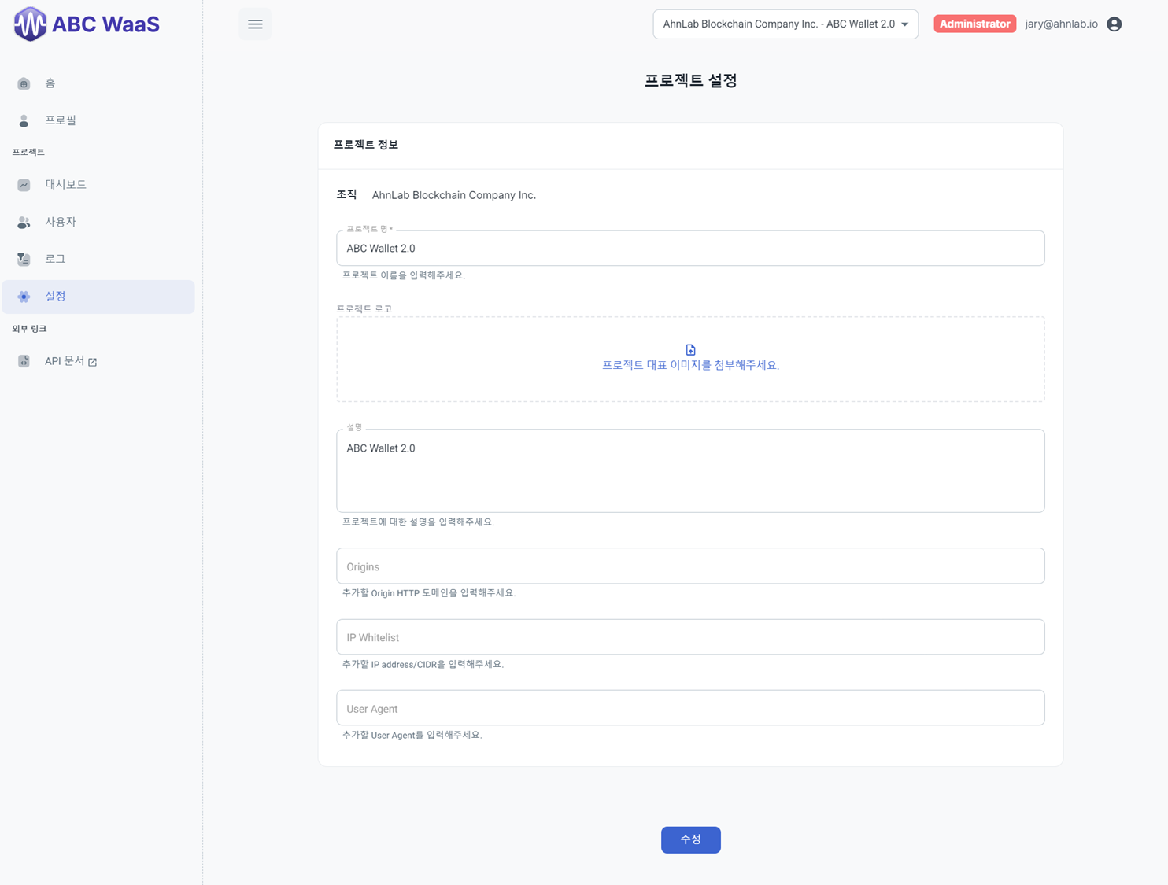Click helper text about IP address/CIDR
This screenshot has height=885, width=1168.
pos(423,664)
